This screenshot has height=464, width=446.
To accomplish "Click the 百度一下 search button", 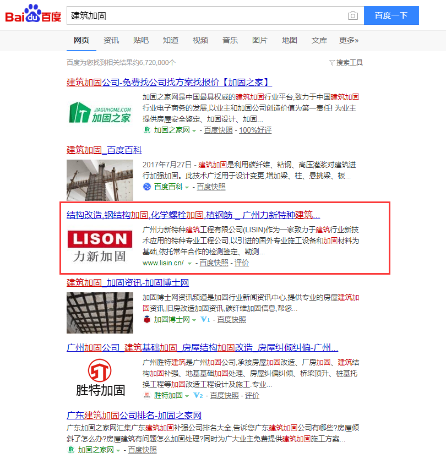I will 391,15.
